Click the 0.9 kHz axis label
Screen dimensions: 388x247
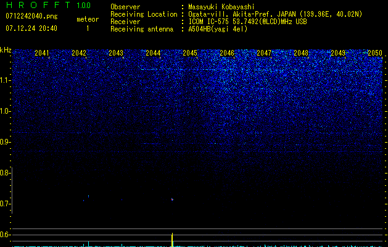pyautogui.click(x=5, y=142)
